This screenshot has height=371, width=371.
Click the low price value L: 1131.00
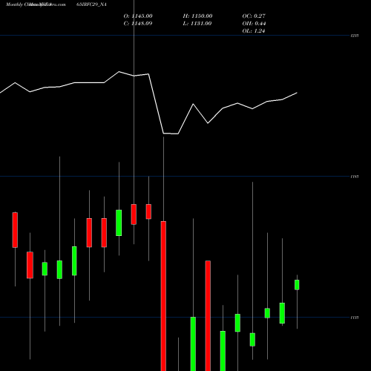tap(197, 24)
